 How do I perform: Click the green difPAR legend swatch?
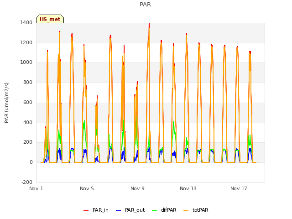[155, 211]
